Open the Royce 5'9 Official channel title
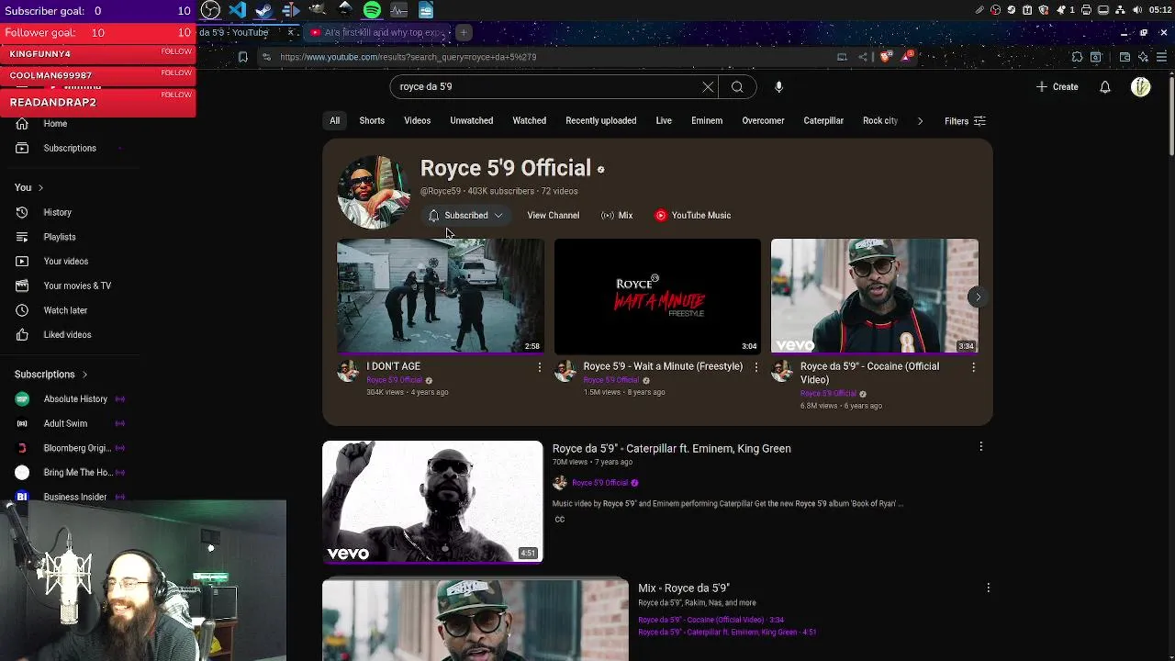 tap(506, 168)
